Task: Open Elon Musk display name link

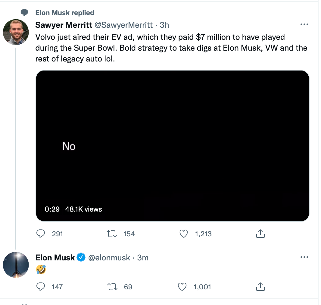Action: [55, 258]
